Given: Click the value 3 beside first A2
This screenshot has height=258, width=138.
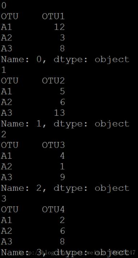Looking at the screenshot, I should [62, 38].
